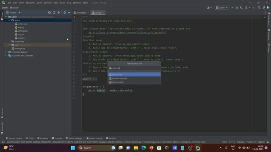Open Version Control tool window
This screenshot has width=271, height=152.
pos(14,138)
